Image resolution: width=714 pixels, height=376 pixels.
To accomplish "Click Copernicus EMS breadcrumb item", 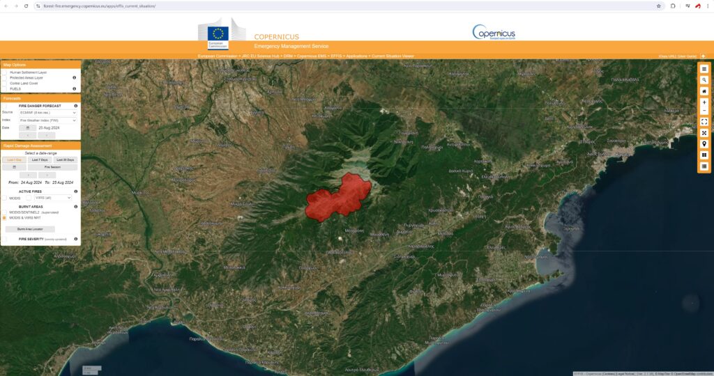I will [x=310, y=56].
